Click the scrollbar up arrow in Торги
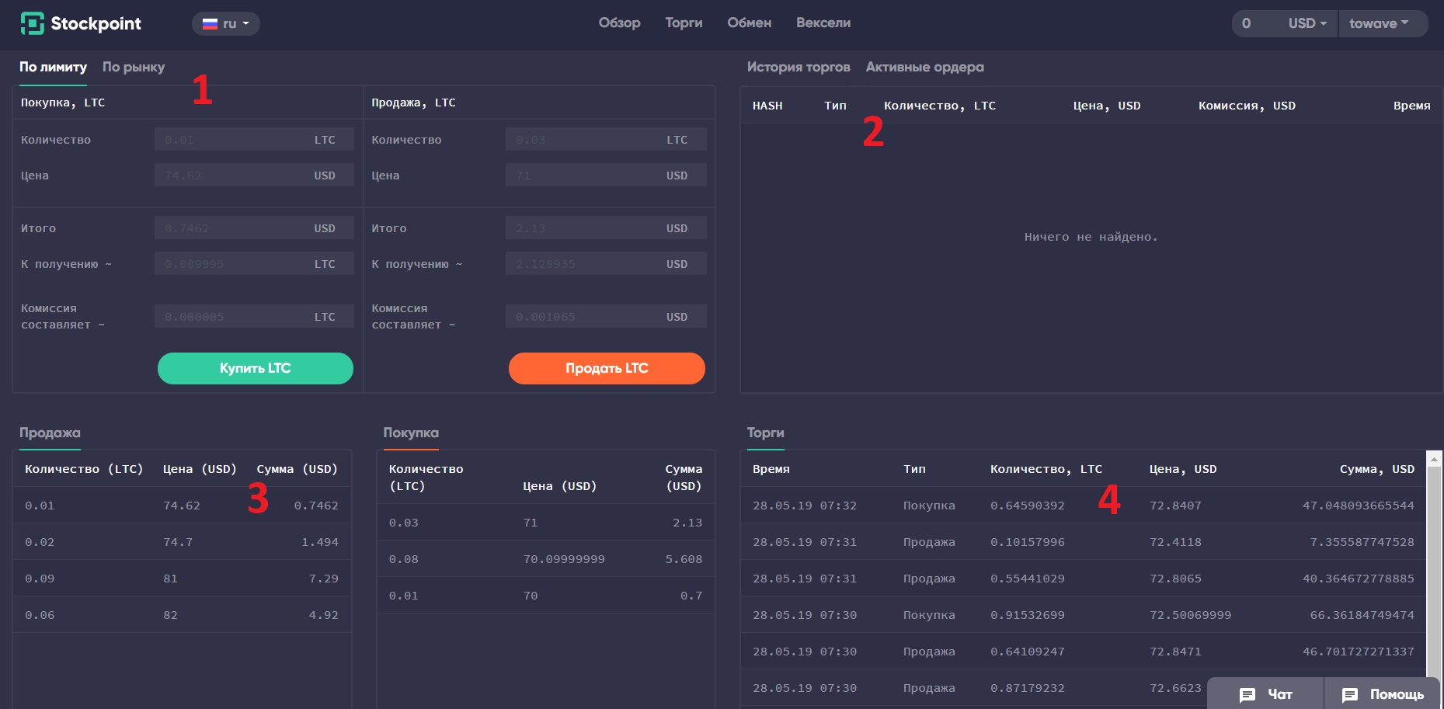Screen dimensions: 1444x709 tap(1435, 459)
